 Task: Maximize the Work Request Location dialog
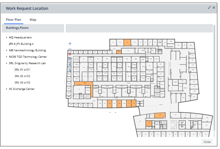(x=209, y=8)
